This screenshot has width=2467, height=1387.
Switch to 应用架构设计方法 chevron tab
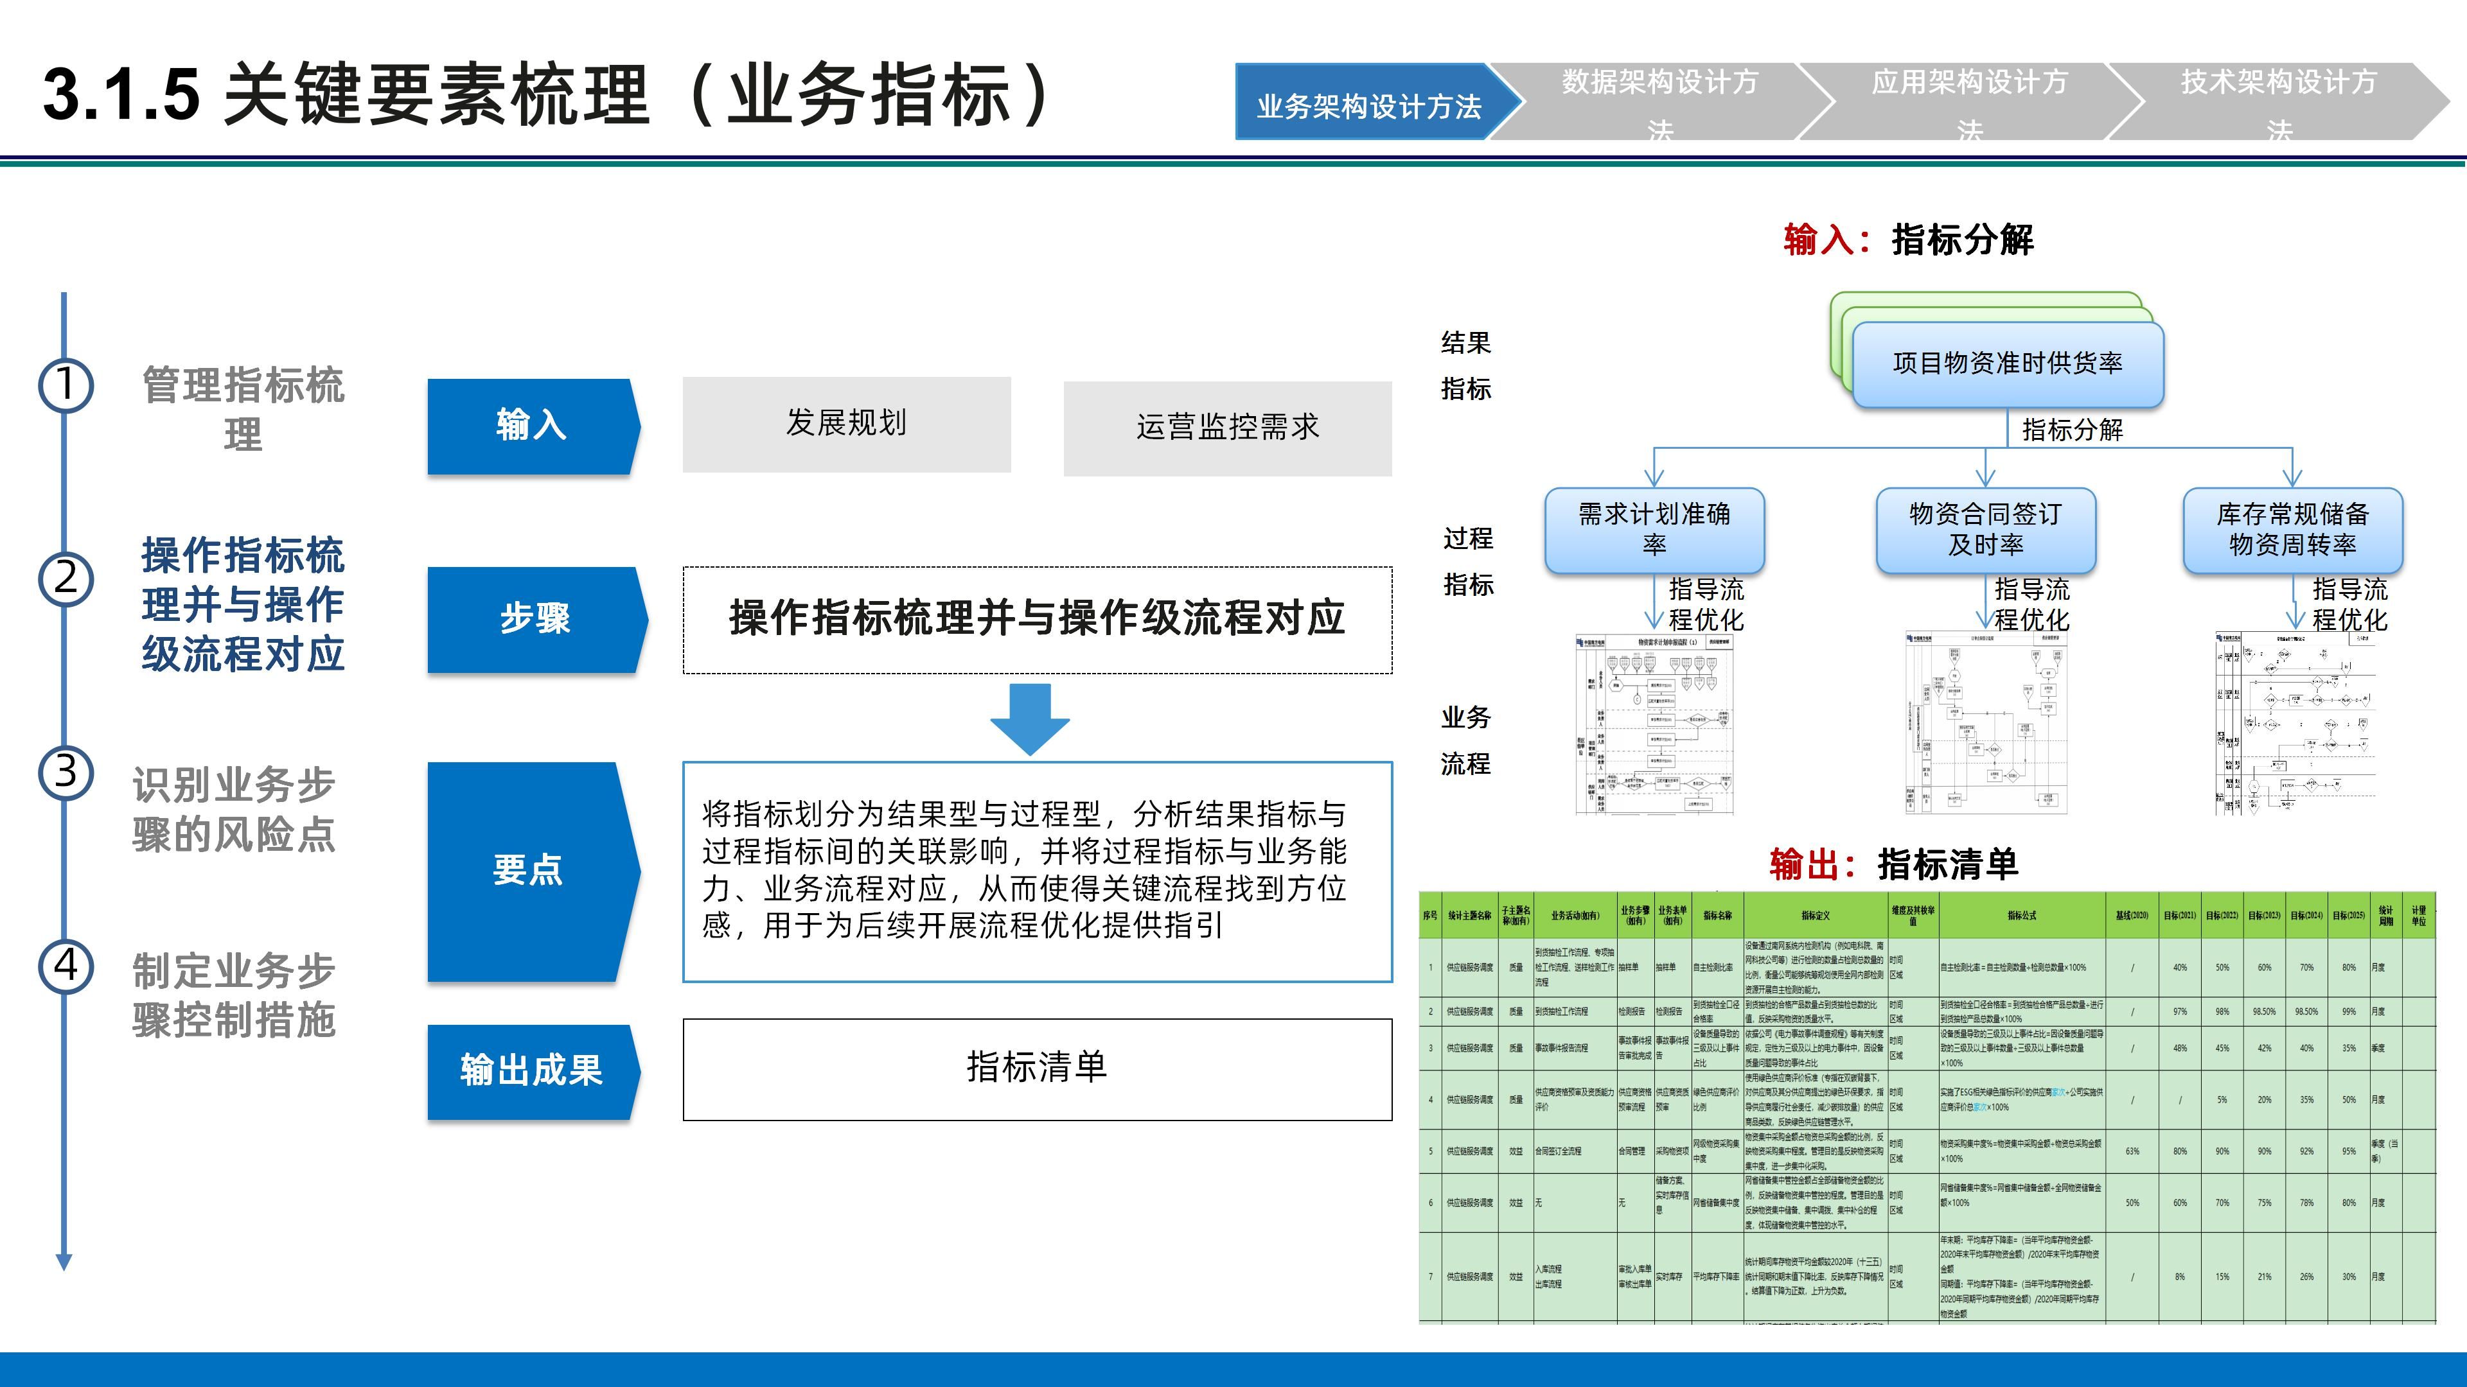(1970, 103)
